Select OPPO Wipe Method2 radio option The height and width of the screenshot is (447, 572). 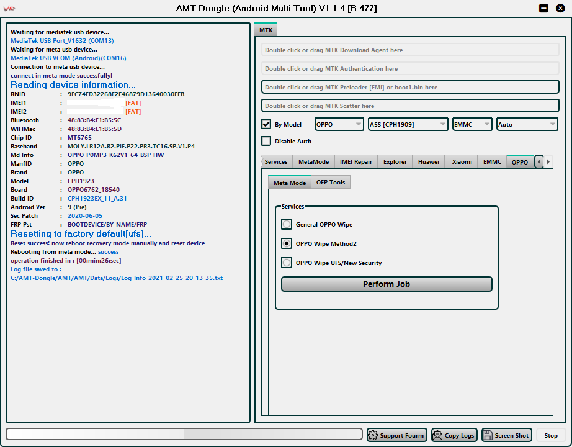(x=287, y=243)
